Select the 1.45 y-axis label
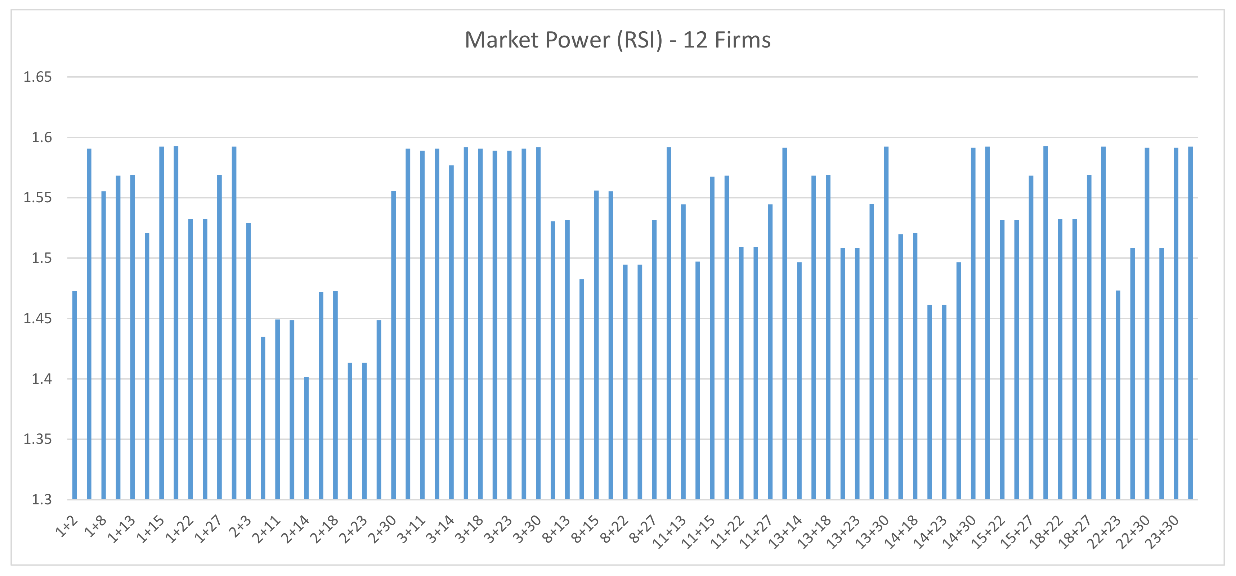The height and width of the screenshot is (576, 1236). click(37, 319)
